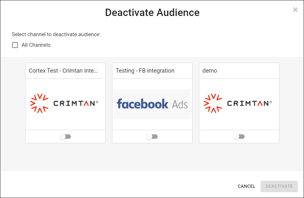Click the 'demo' card title
Screen dimensions: 304x198
tap(210, 71)
